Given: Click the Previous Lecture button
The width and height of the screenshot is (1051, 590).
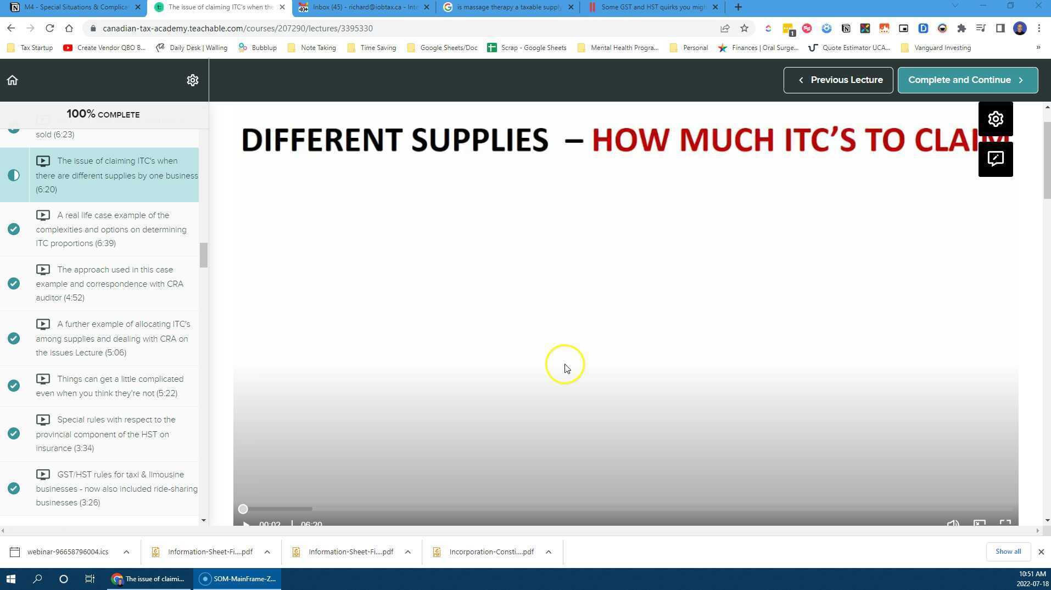Looking at the screenshot, I should [838, 80].
